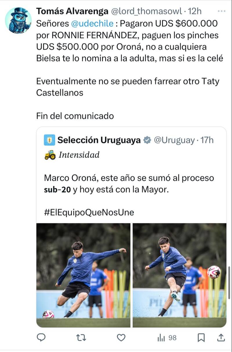Click the @lord_thomasowl handle
The image size is (232, 352).
(146, 11)
